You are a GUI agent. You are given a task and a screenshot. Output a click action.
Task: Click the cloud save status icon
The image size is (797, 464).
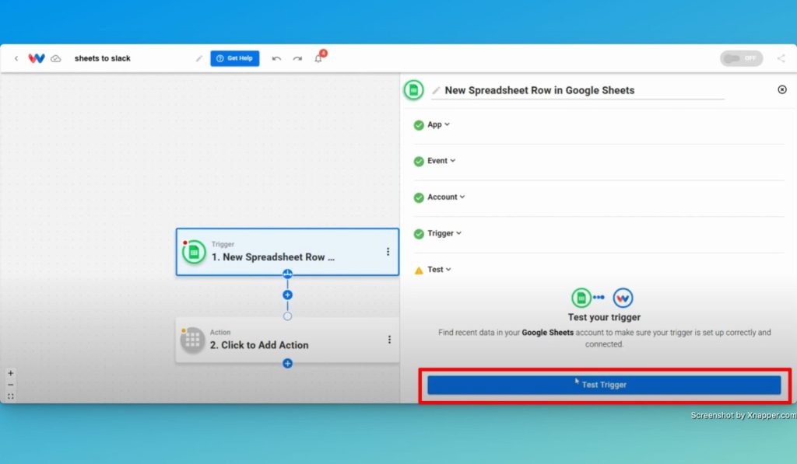[56, 58]
